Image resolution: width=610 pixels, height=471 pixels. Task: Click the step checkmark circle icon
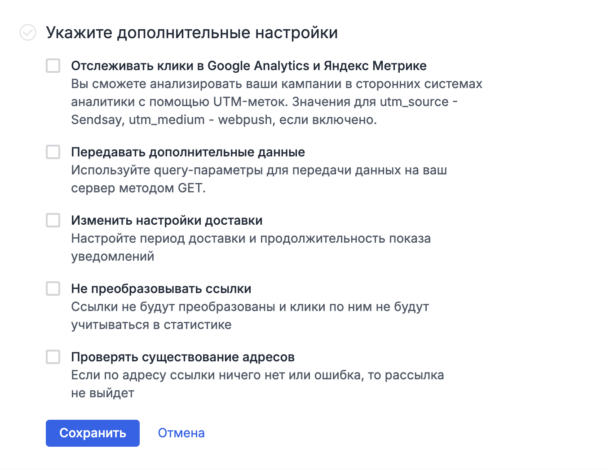tap(28, 32)
